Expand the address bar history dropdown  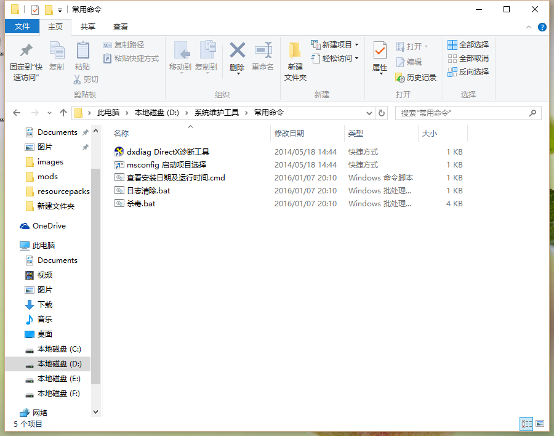369,113
